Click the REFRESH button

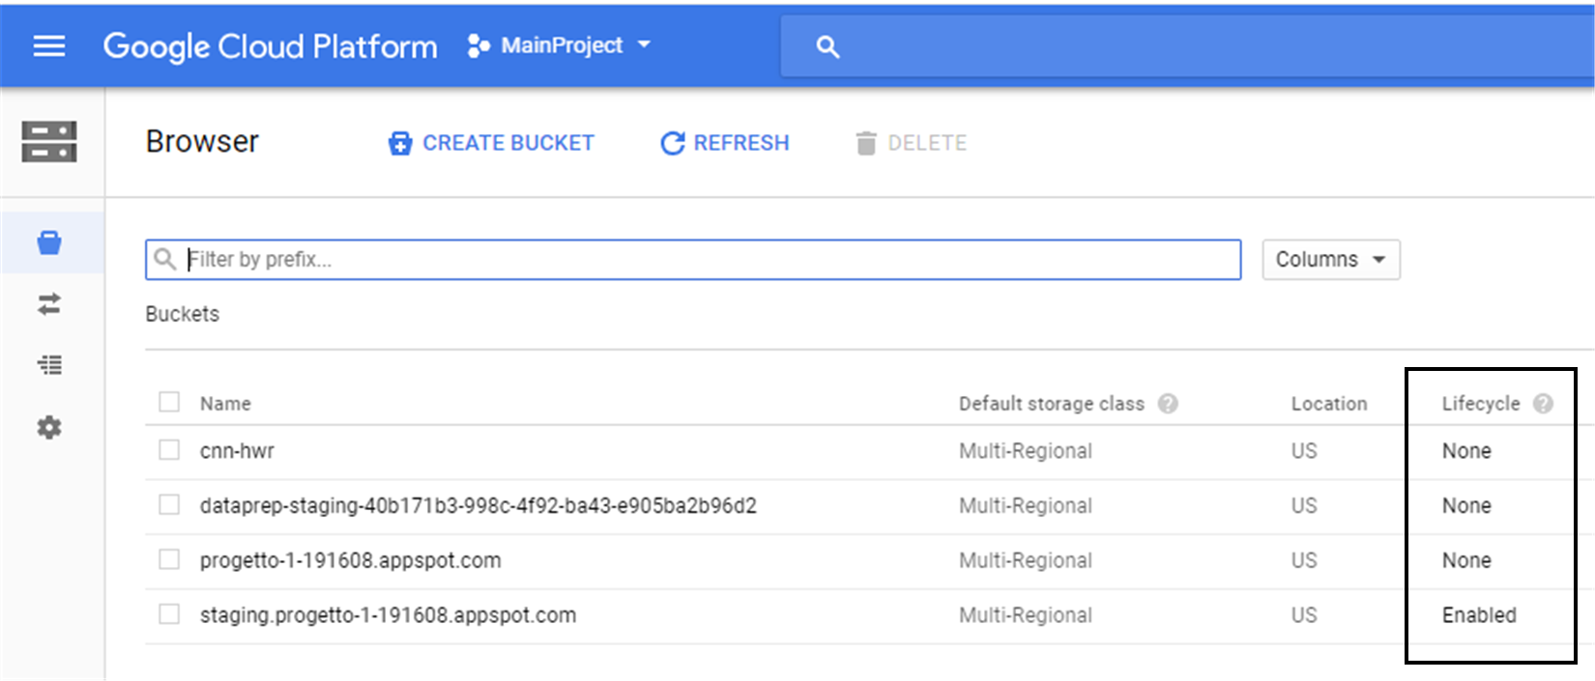(725, 143)
